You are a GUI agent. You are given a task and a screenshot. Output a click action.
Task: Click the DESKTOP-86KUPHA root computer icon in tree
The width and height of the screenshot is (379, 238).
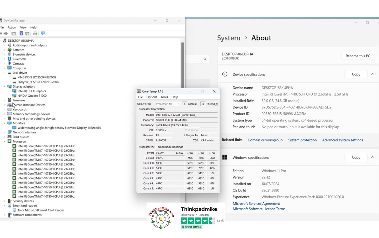[x=5, y=41]
